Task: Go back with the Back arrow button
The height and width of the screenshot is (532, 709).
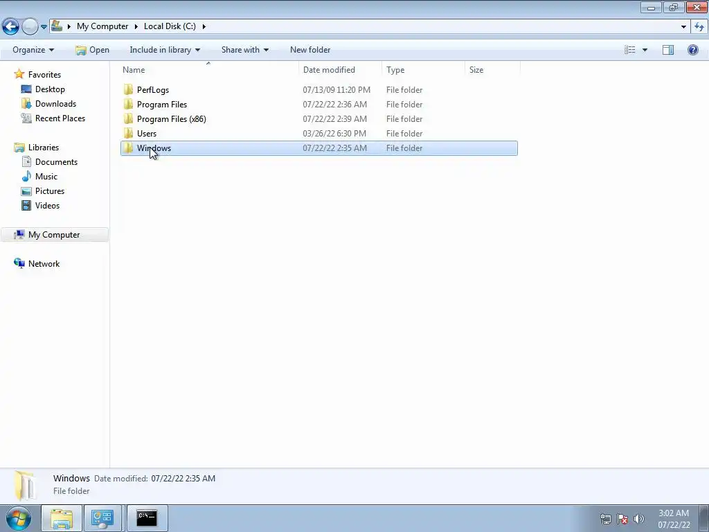Action: 11,27
